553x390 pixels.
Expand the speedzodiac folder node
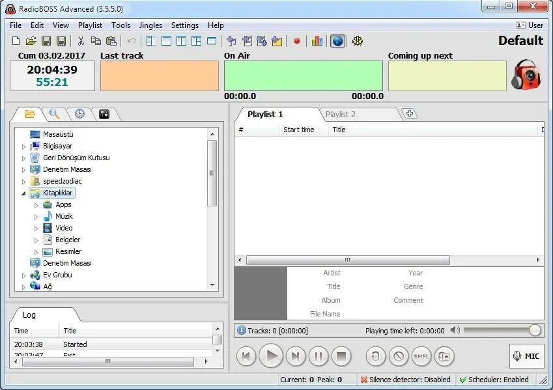(23, 182)
